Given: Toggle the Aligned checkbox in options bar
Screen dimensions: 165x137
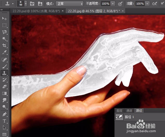Looking at the screenshot, I should click(162, 4).
